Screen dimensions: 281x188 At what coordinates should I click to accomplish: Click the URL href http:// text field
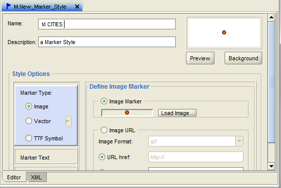(196, 157)
